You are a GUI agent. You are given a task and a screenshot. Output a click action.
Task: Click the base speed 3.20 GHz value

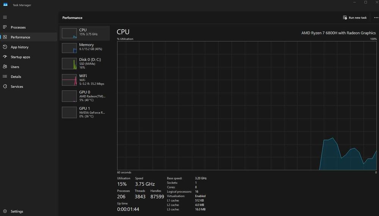pos(201,178)
